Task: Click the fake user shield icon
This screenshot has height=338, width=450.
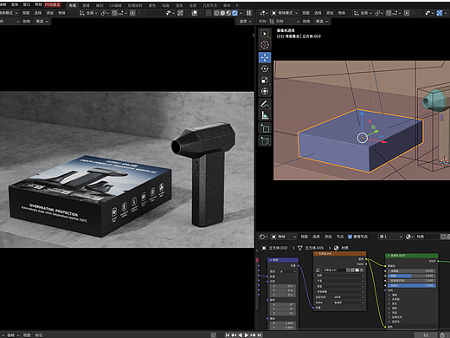Action: [443, 237]
